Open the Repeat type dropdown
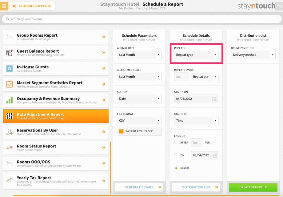This screenshot has width=283, height=197. [x=196, y=55]
